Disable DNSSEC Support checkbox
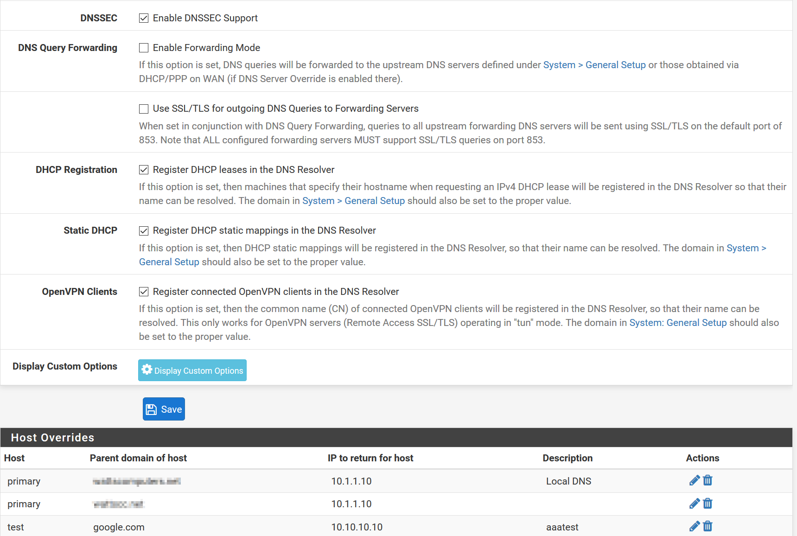 click(x=144, y=18)
